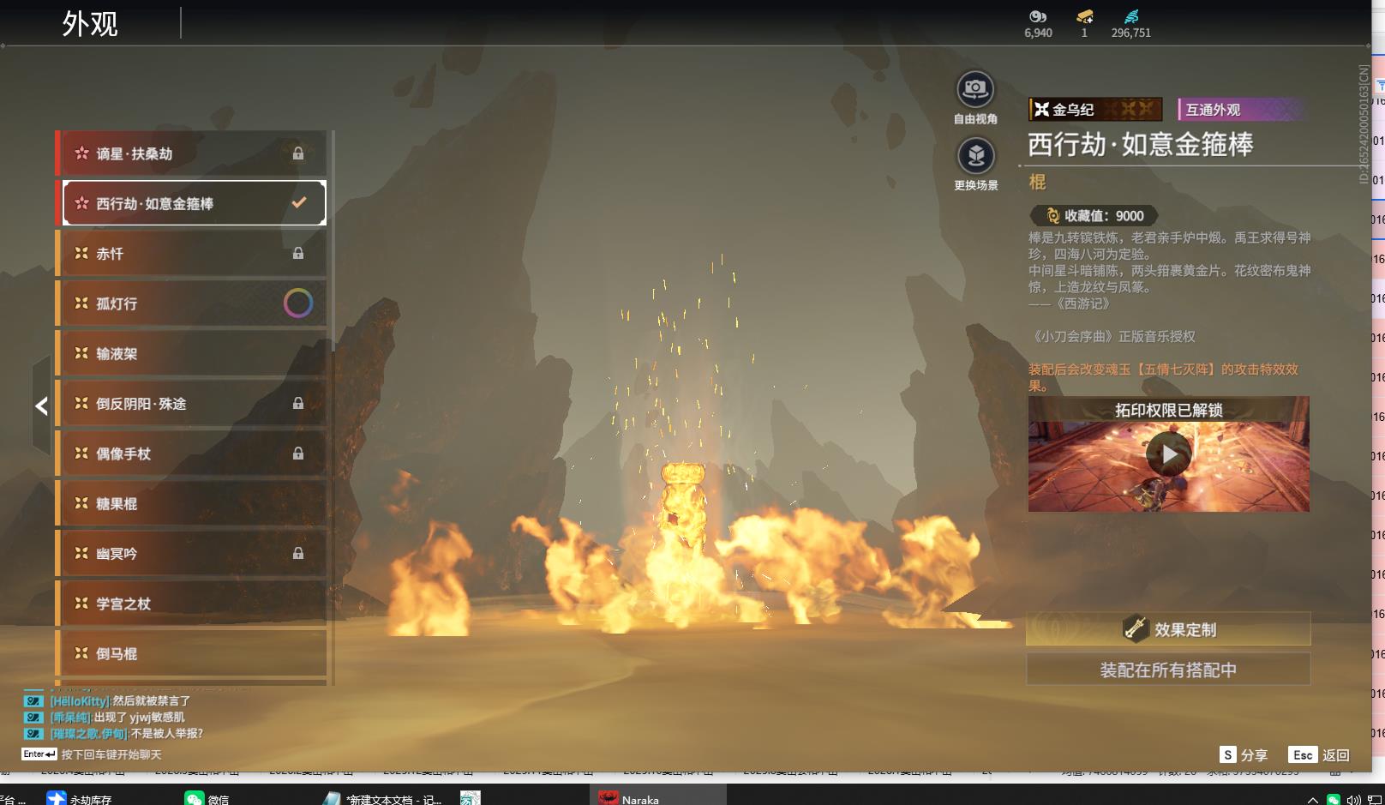The height and width of the screenshot is (805, 1385).
Task: Click the free camera view icon
Action: (x=974, y=89)
